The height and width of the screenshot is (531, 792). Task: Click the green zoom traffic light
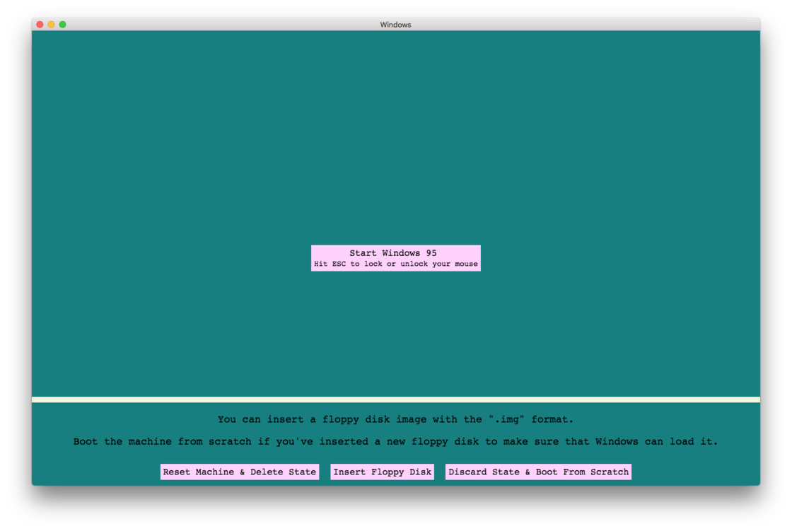[x=62, y=23]
